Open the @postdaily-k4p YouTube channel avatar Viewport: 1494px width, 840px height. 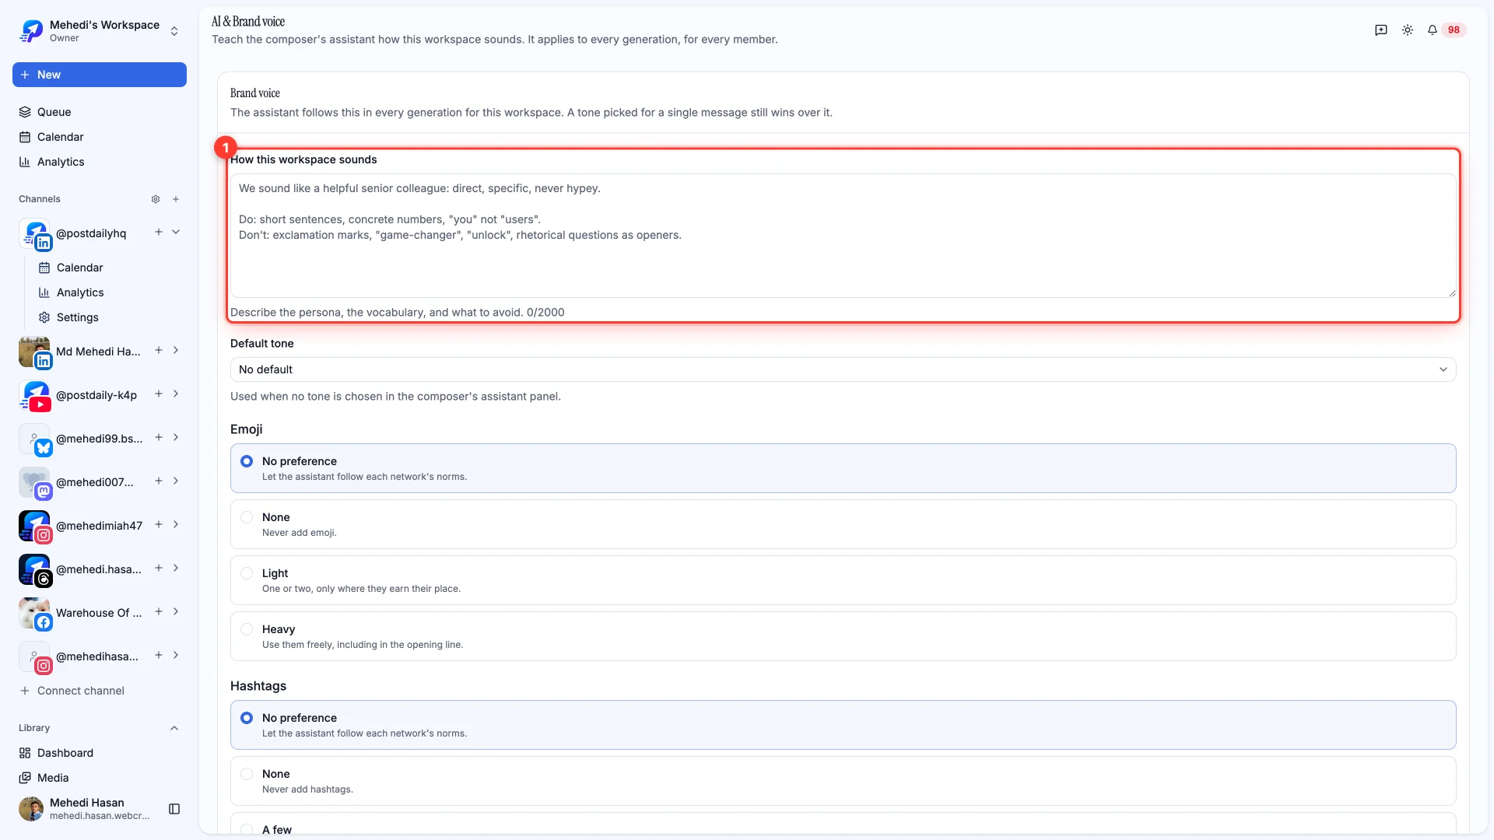click(35, 395)
